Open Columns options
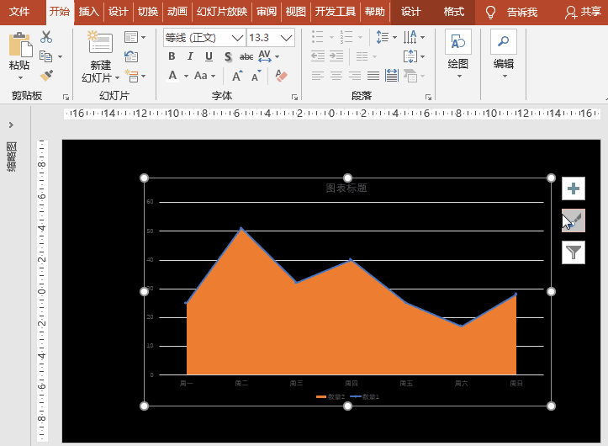608x446 pixels. coord(366,56)
